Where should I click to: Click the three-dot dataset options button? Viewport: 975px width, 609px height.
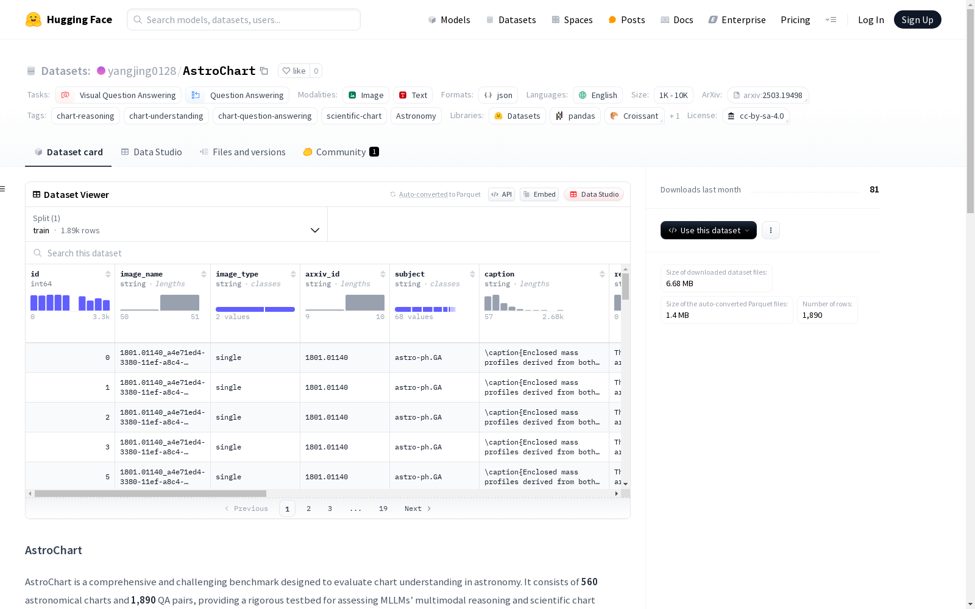click(771, 230)
